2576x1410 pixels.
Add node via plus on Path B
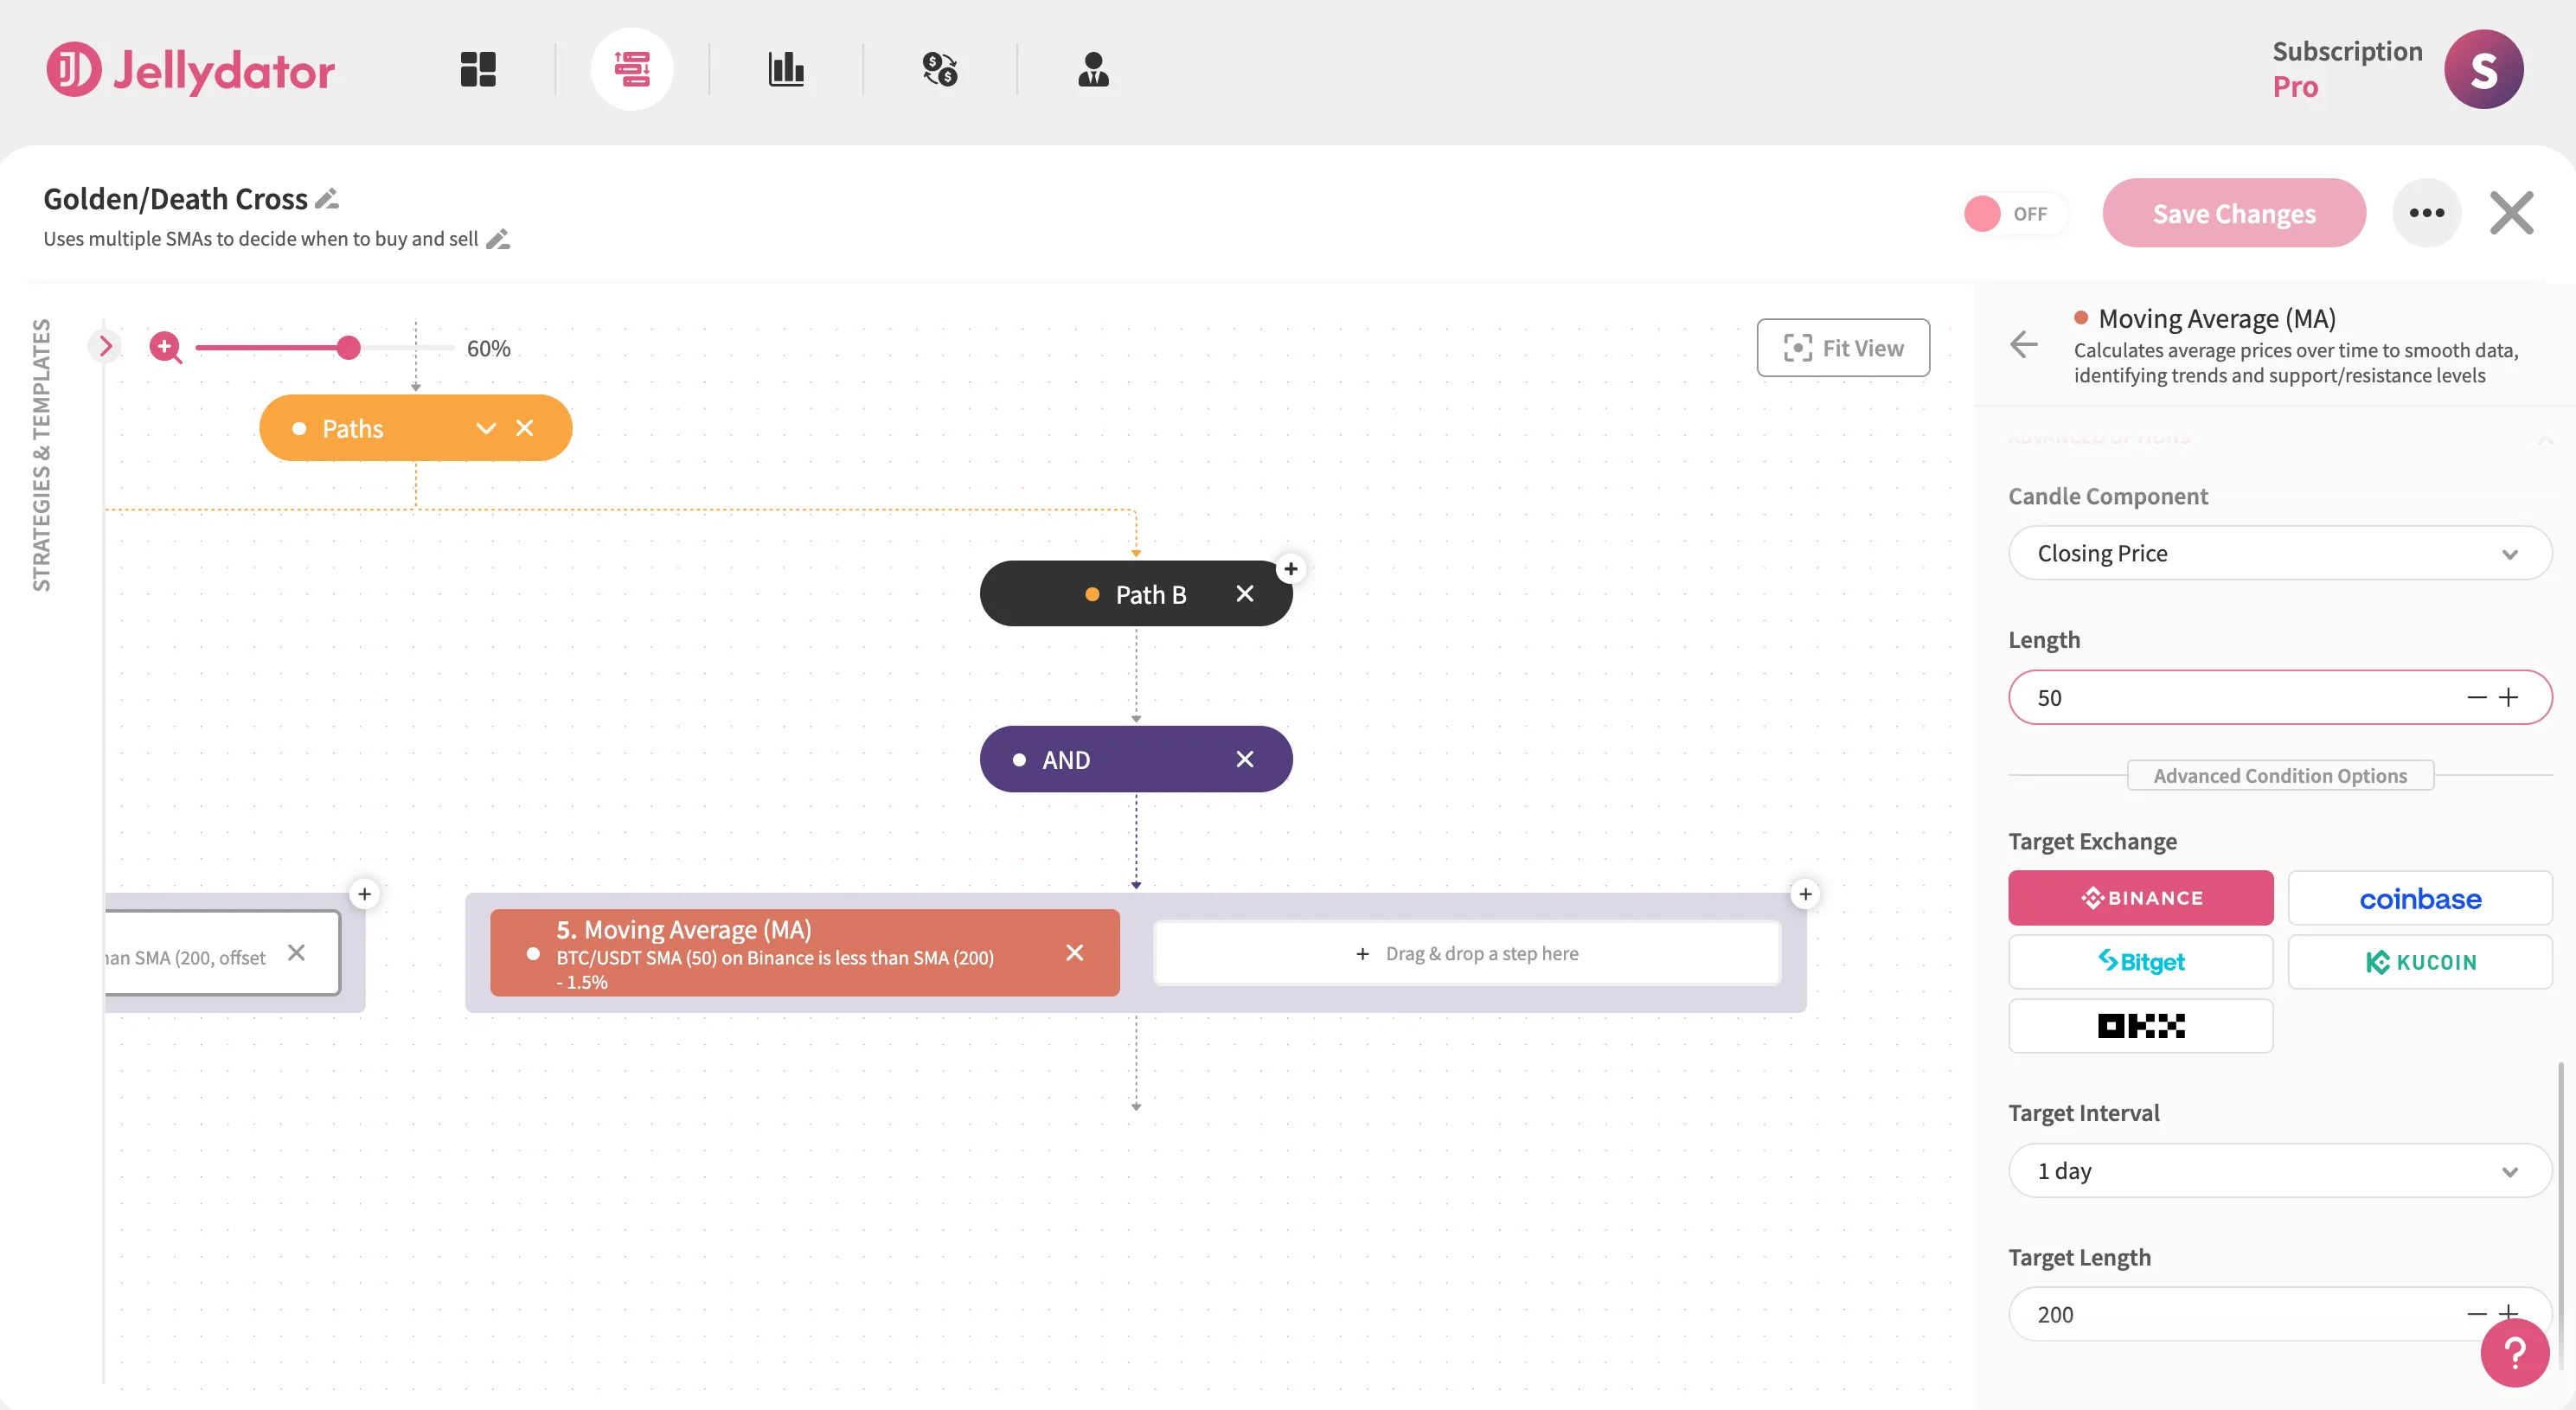[1291, 569]
